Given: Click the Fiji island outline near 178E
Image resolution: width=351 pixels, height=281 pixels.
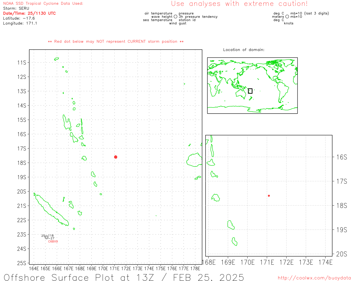Looking at the screenshot, I should click(x=194, y=160).
